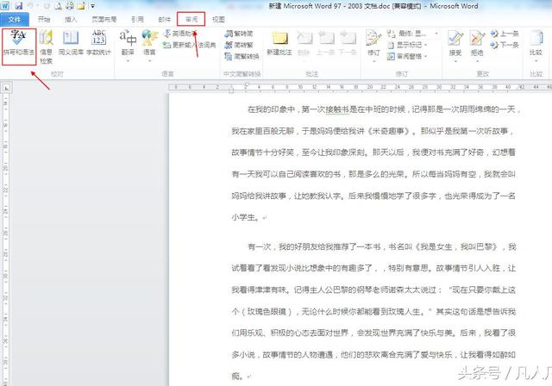Viewport: 552px width, 386px height.
Task: Click the first-line indent marker on ruler
Action: 248,84
